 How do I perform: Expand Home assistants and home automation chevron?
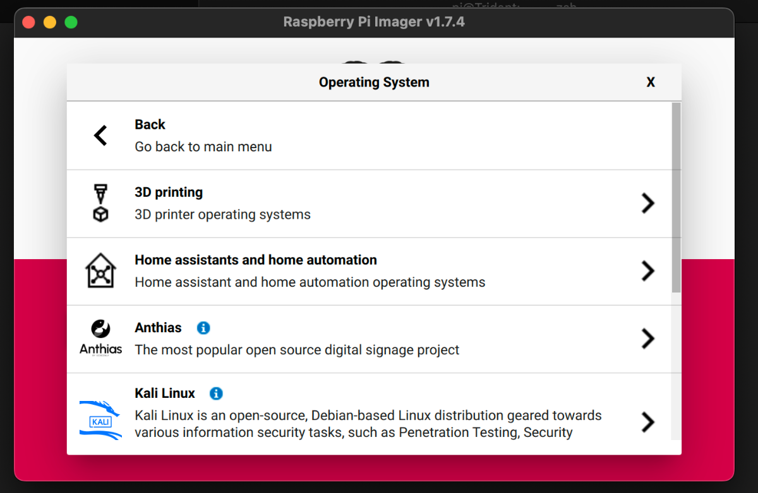point(648,271)
